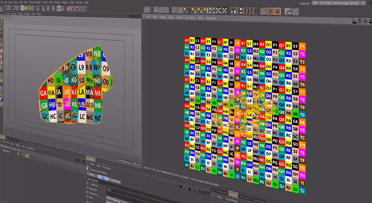Screen dimensions: 372x203
Task: Open the Plugins menu
Action: [65, 3]
